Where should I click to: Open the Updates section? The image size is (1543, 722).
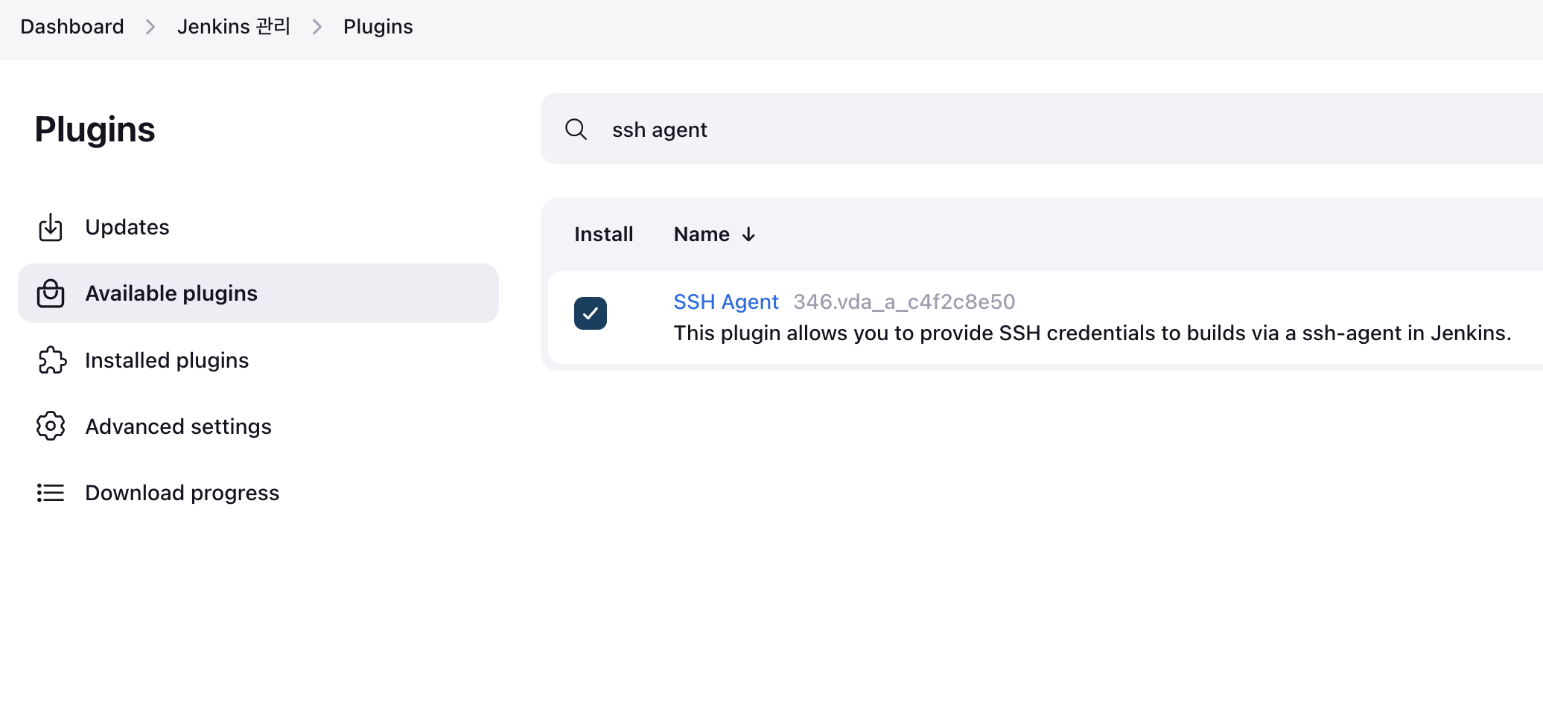coord(258,227)
